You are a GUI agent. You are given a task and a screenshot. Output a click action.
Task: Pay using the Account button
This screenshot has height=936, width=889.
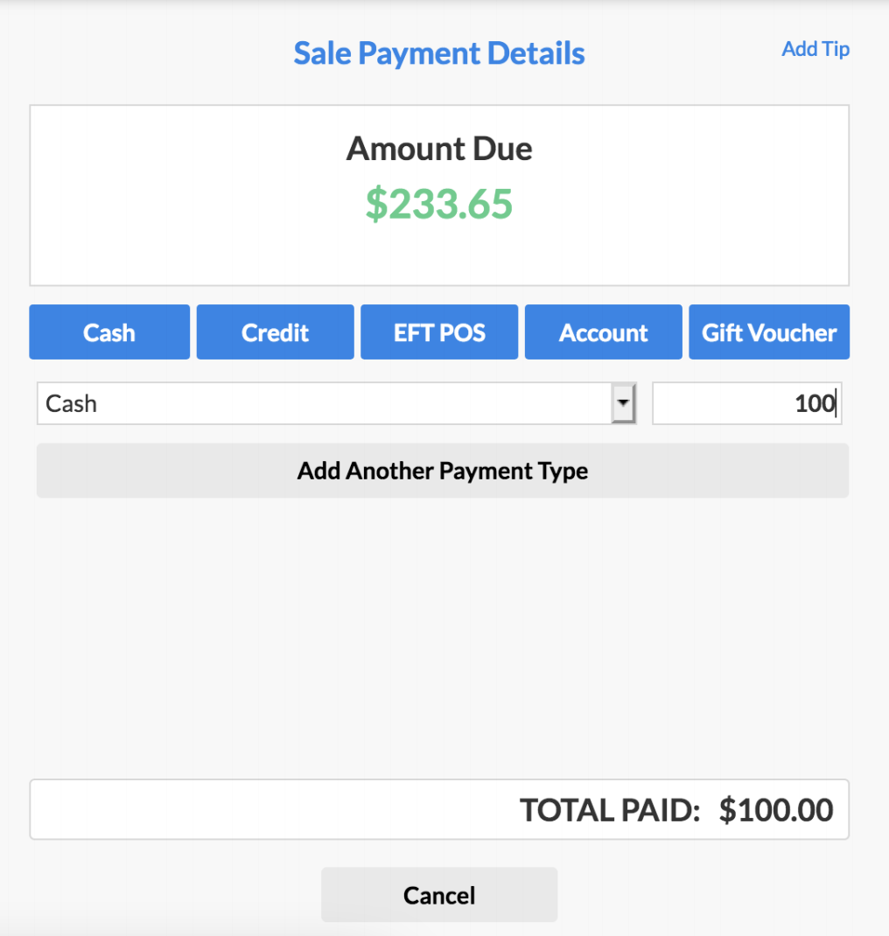point(603,332)
